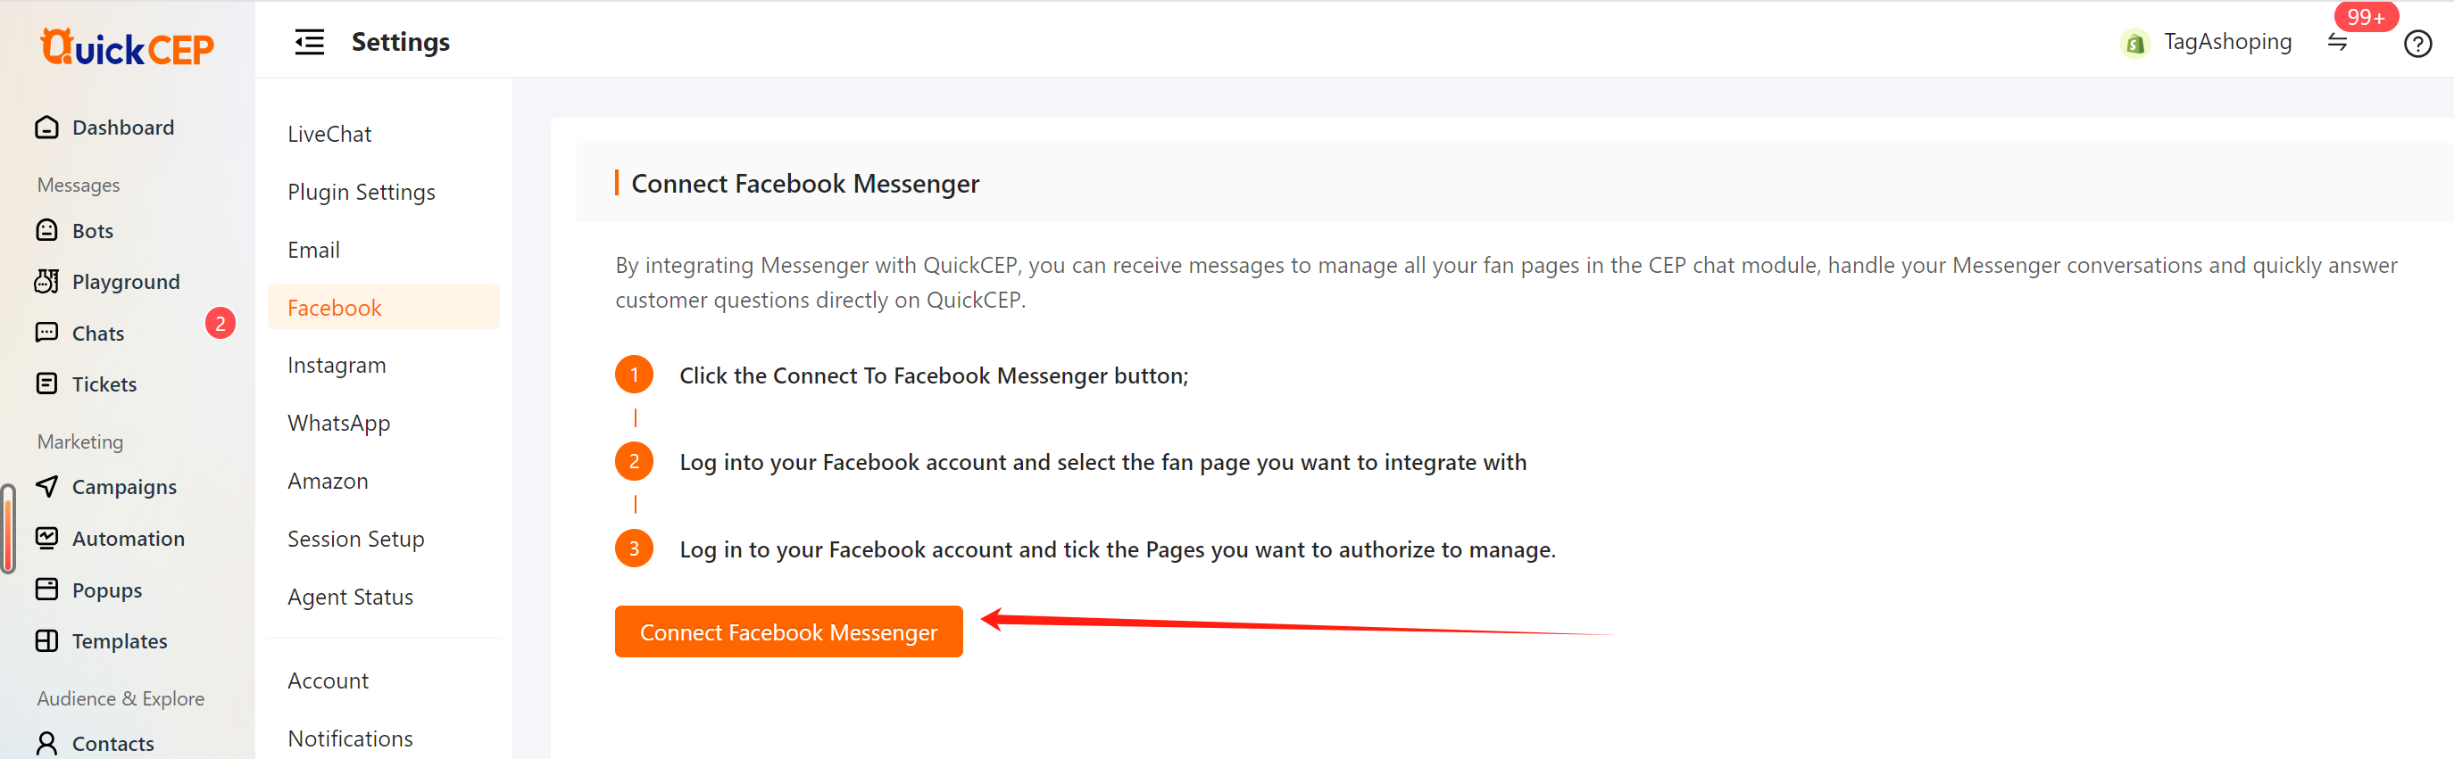Screen dimensions: 2454x759
Task: Open Chats via the chat bubble icon
Action: (x=46, y=333)
